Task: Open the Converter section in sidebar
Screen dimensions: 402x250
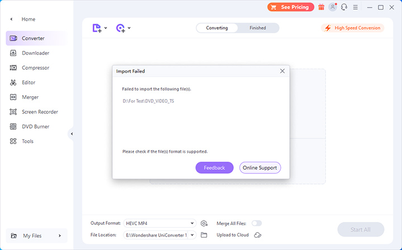Action: coord(37,38)
